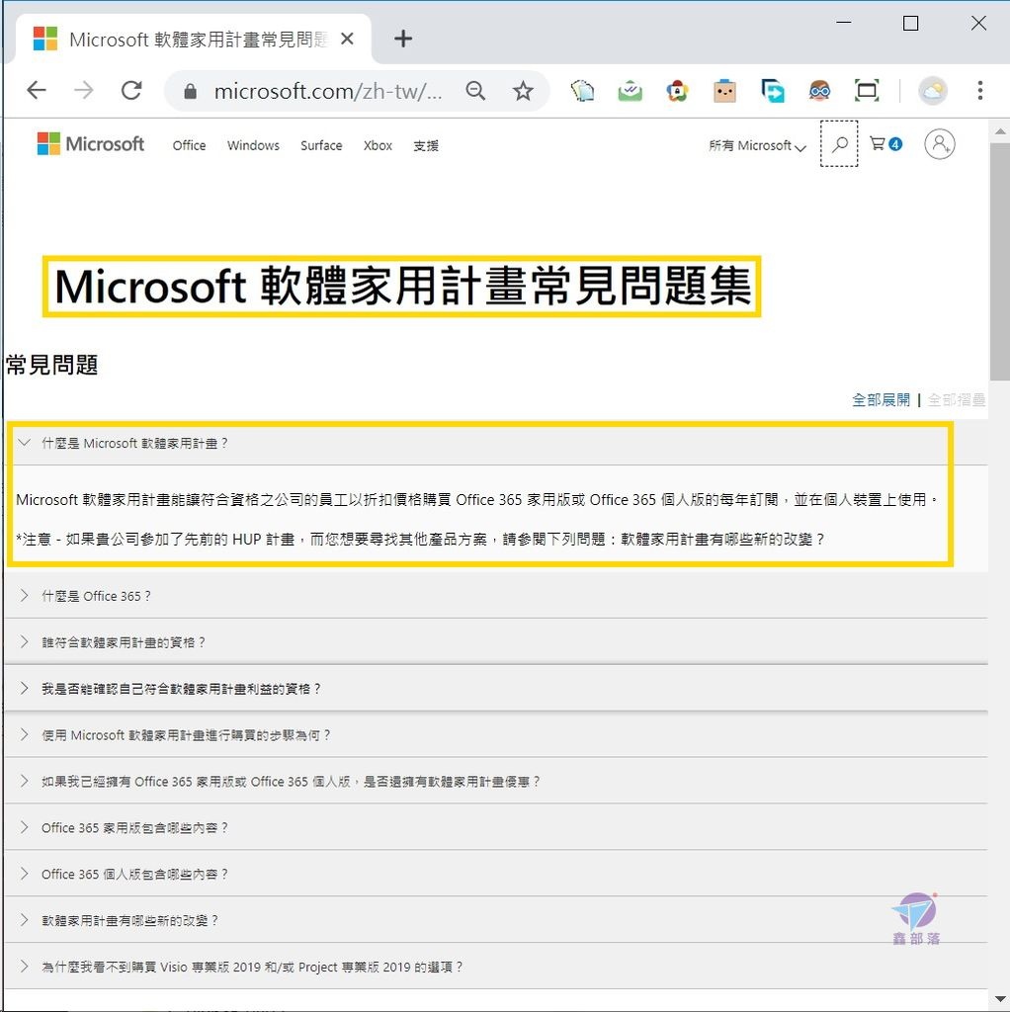This screenshot has height=1012, width=1010.
Task: Click the account sign-in icon
Action: click(x=940, y=144)
